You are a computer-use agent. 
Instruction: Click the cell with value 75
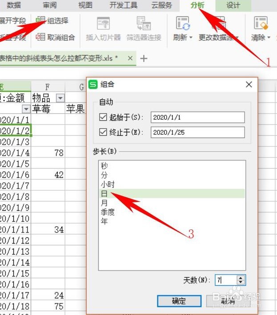point(48,306)
